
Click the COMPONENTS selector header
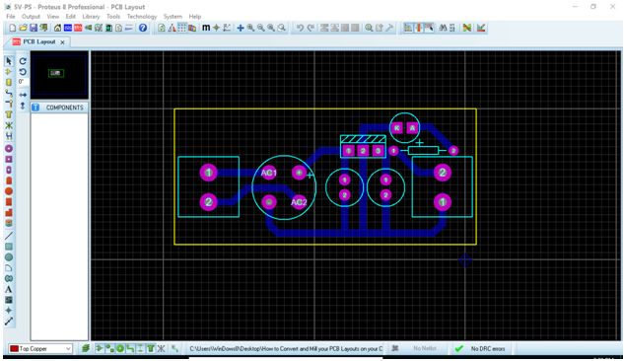[64, 108]
